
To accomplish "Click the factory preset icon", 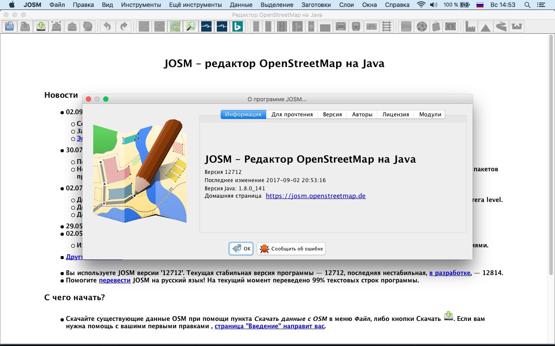I will [x=471, y=26].
